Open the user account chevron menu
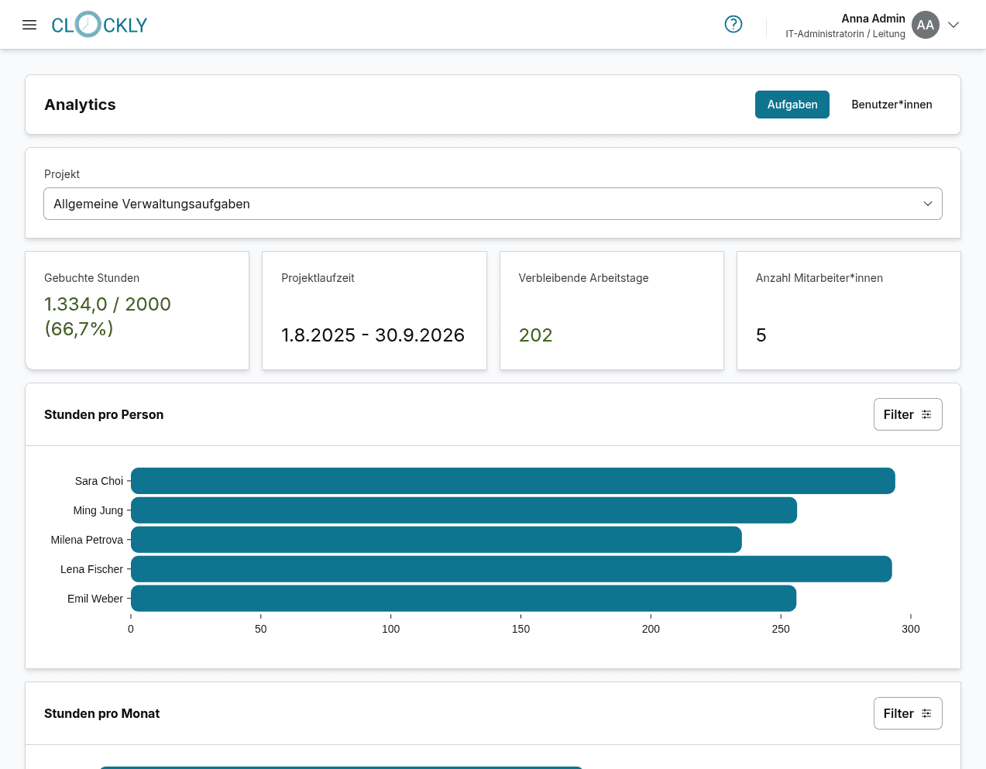The image size is (986, 769). tap(953, 25)
